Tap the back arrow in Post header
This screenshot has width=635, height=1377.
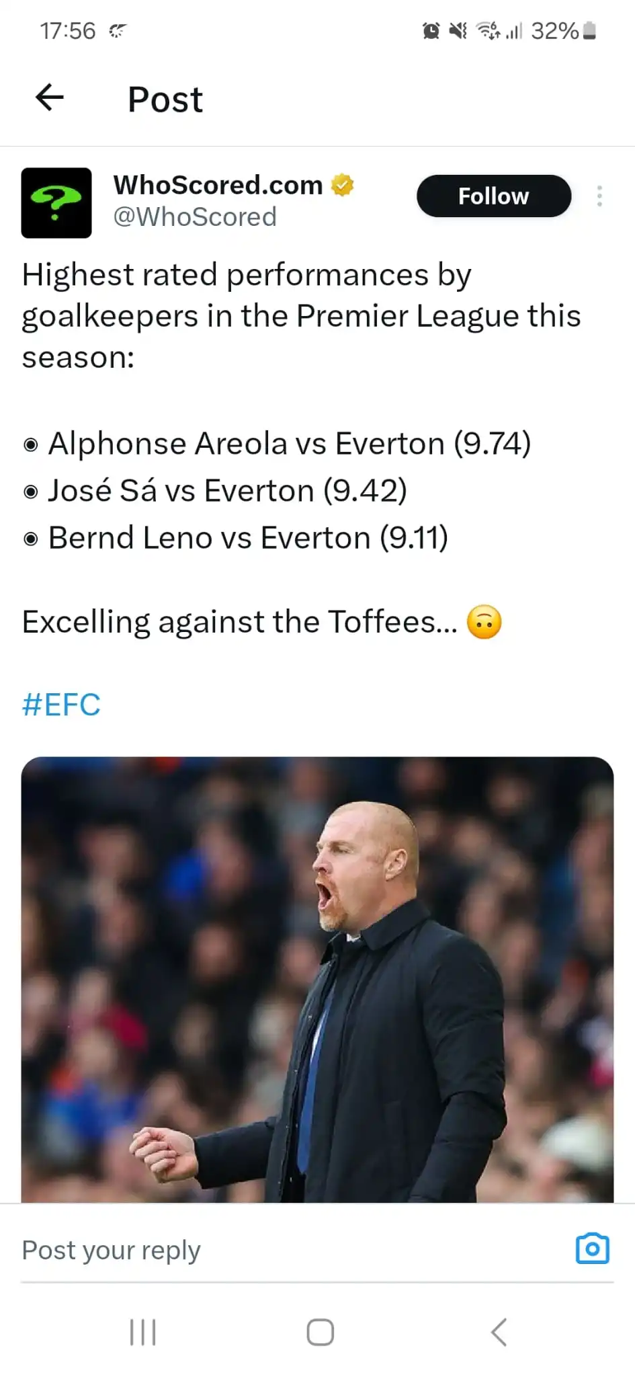click(50, 98)
